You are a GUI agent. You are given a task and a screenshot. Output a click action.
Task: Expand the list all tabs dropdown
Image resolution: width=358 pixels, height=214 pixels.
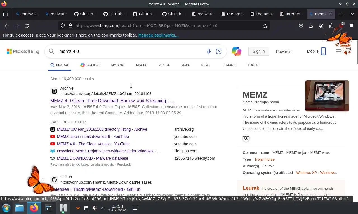[352, 14]
